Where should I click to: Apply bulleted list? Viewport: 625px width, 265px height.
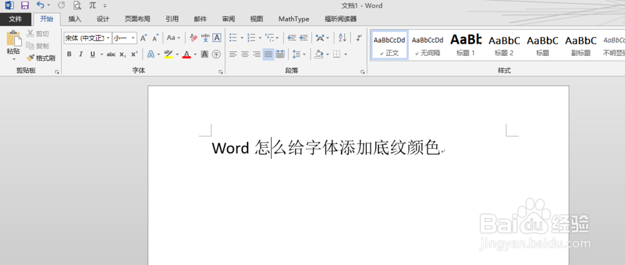point(233,38)
